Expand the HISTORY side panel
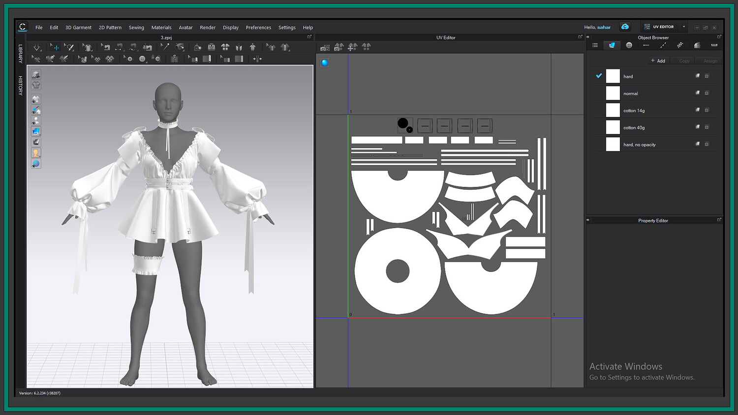Screen dimensions: 738x415 point(21,85)
